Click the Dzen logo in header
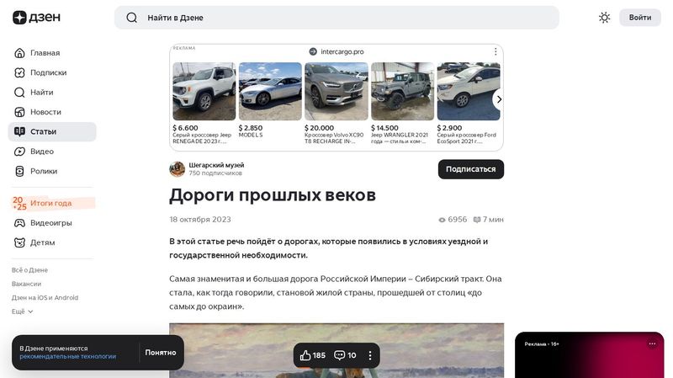Viewport: 673px width, 378px height. pos(31,18)
